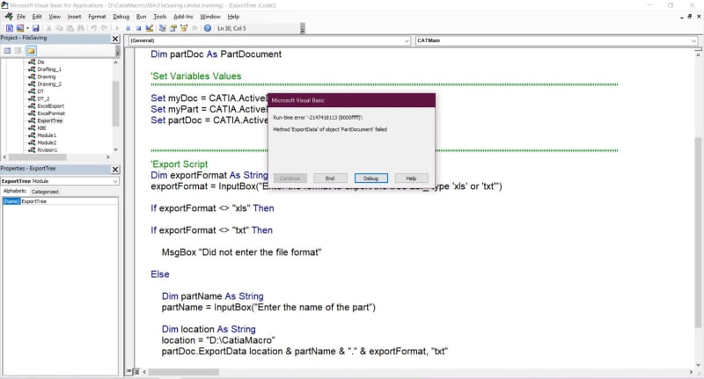The image size is (704, 379).
Task: Open Project Explorer toolbar icon
Action: pos(163,28)
